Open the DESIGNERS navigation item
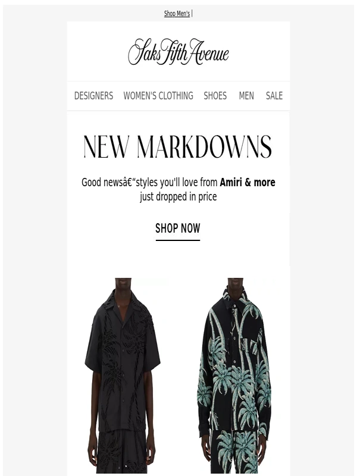Screen dimensions: 357x476 (93, 96)
